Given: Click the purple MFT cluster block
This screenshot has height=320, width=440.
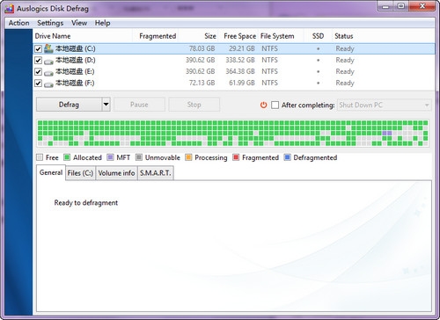Looking at the screenshot, I should tap(387, 133).
